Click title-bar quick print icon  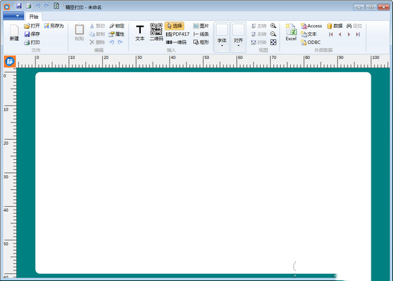pyautogui.click(x=28, y=6)
